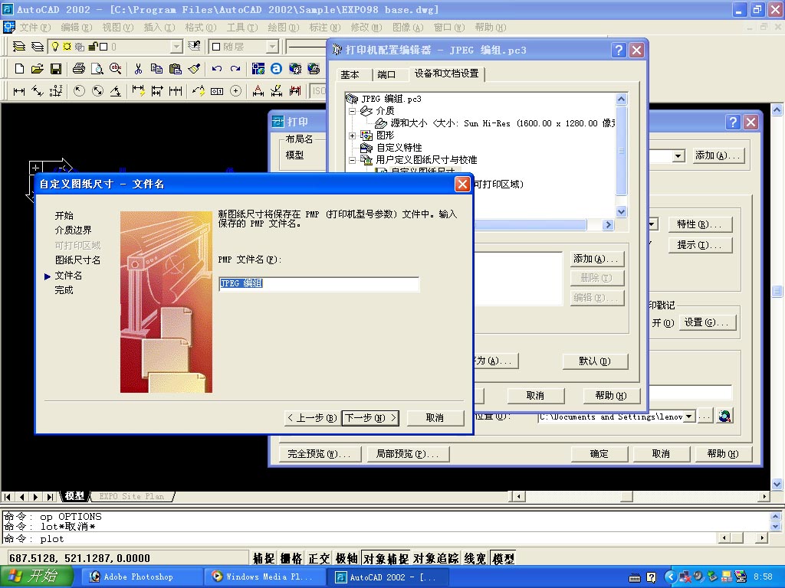
Task: Switch to the 基本 tab
Action: pyautogui.click(x=350, y=74)
